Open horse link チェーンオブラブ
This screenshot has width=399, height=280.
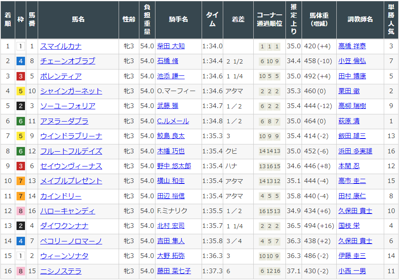click(68, 61)
